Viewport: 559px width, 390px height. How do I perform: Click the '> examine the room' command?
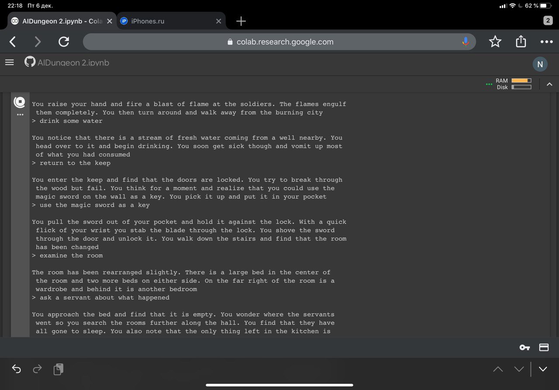coord(67,256)
